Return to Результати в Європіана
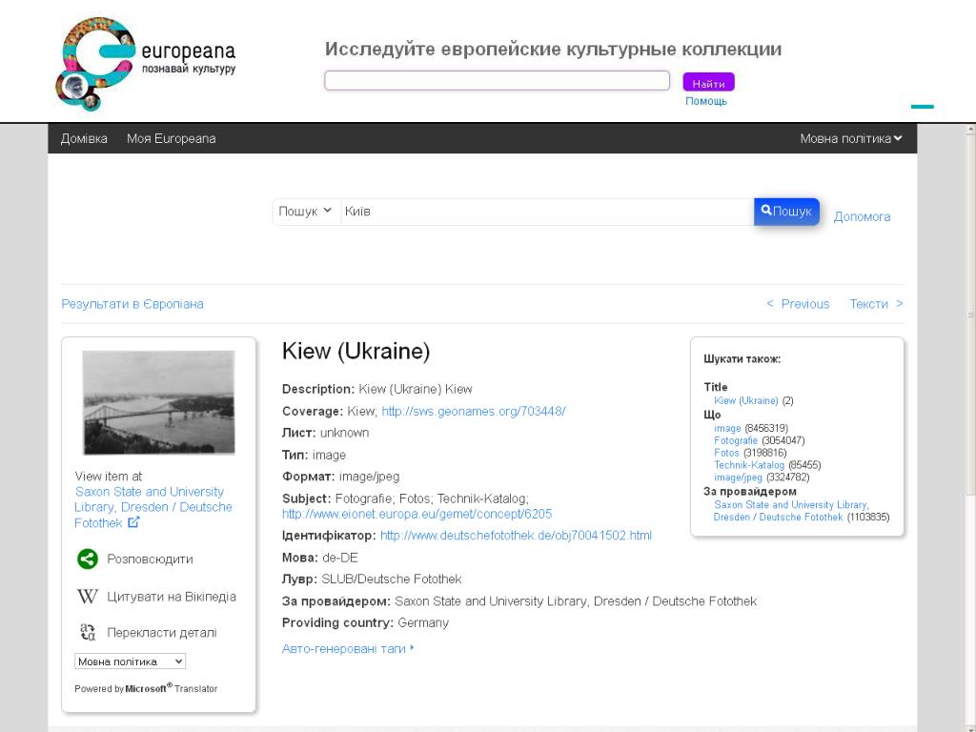Image resolution: width=976 pixels, height=732 pixels. (132, 304)
